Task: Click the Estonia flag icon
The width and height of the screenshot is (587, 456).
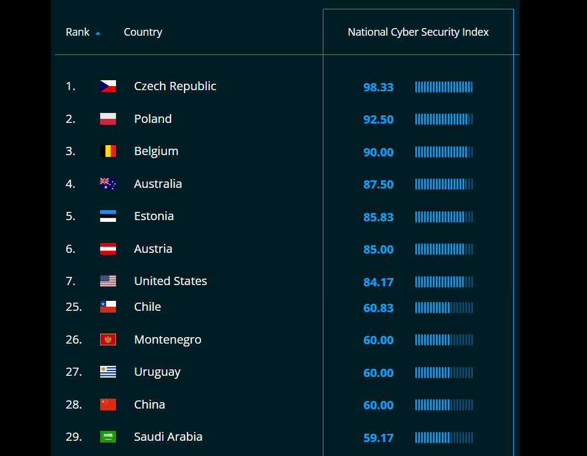Action: click(x=108, y=216)
